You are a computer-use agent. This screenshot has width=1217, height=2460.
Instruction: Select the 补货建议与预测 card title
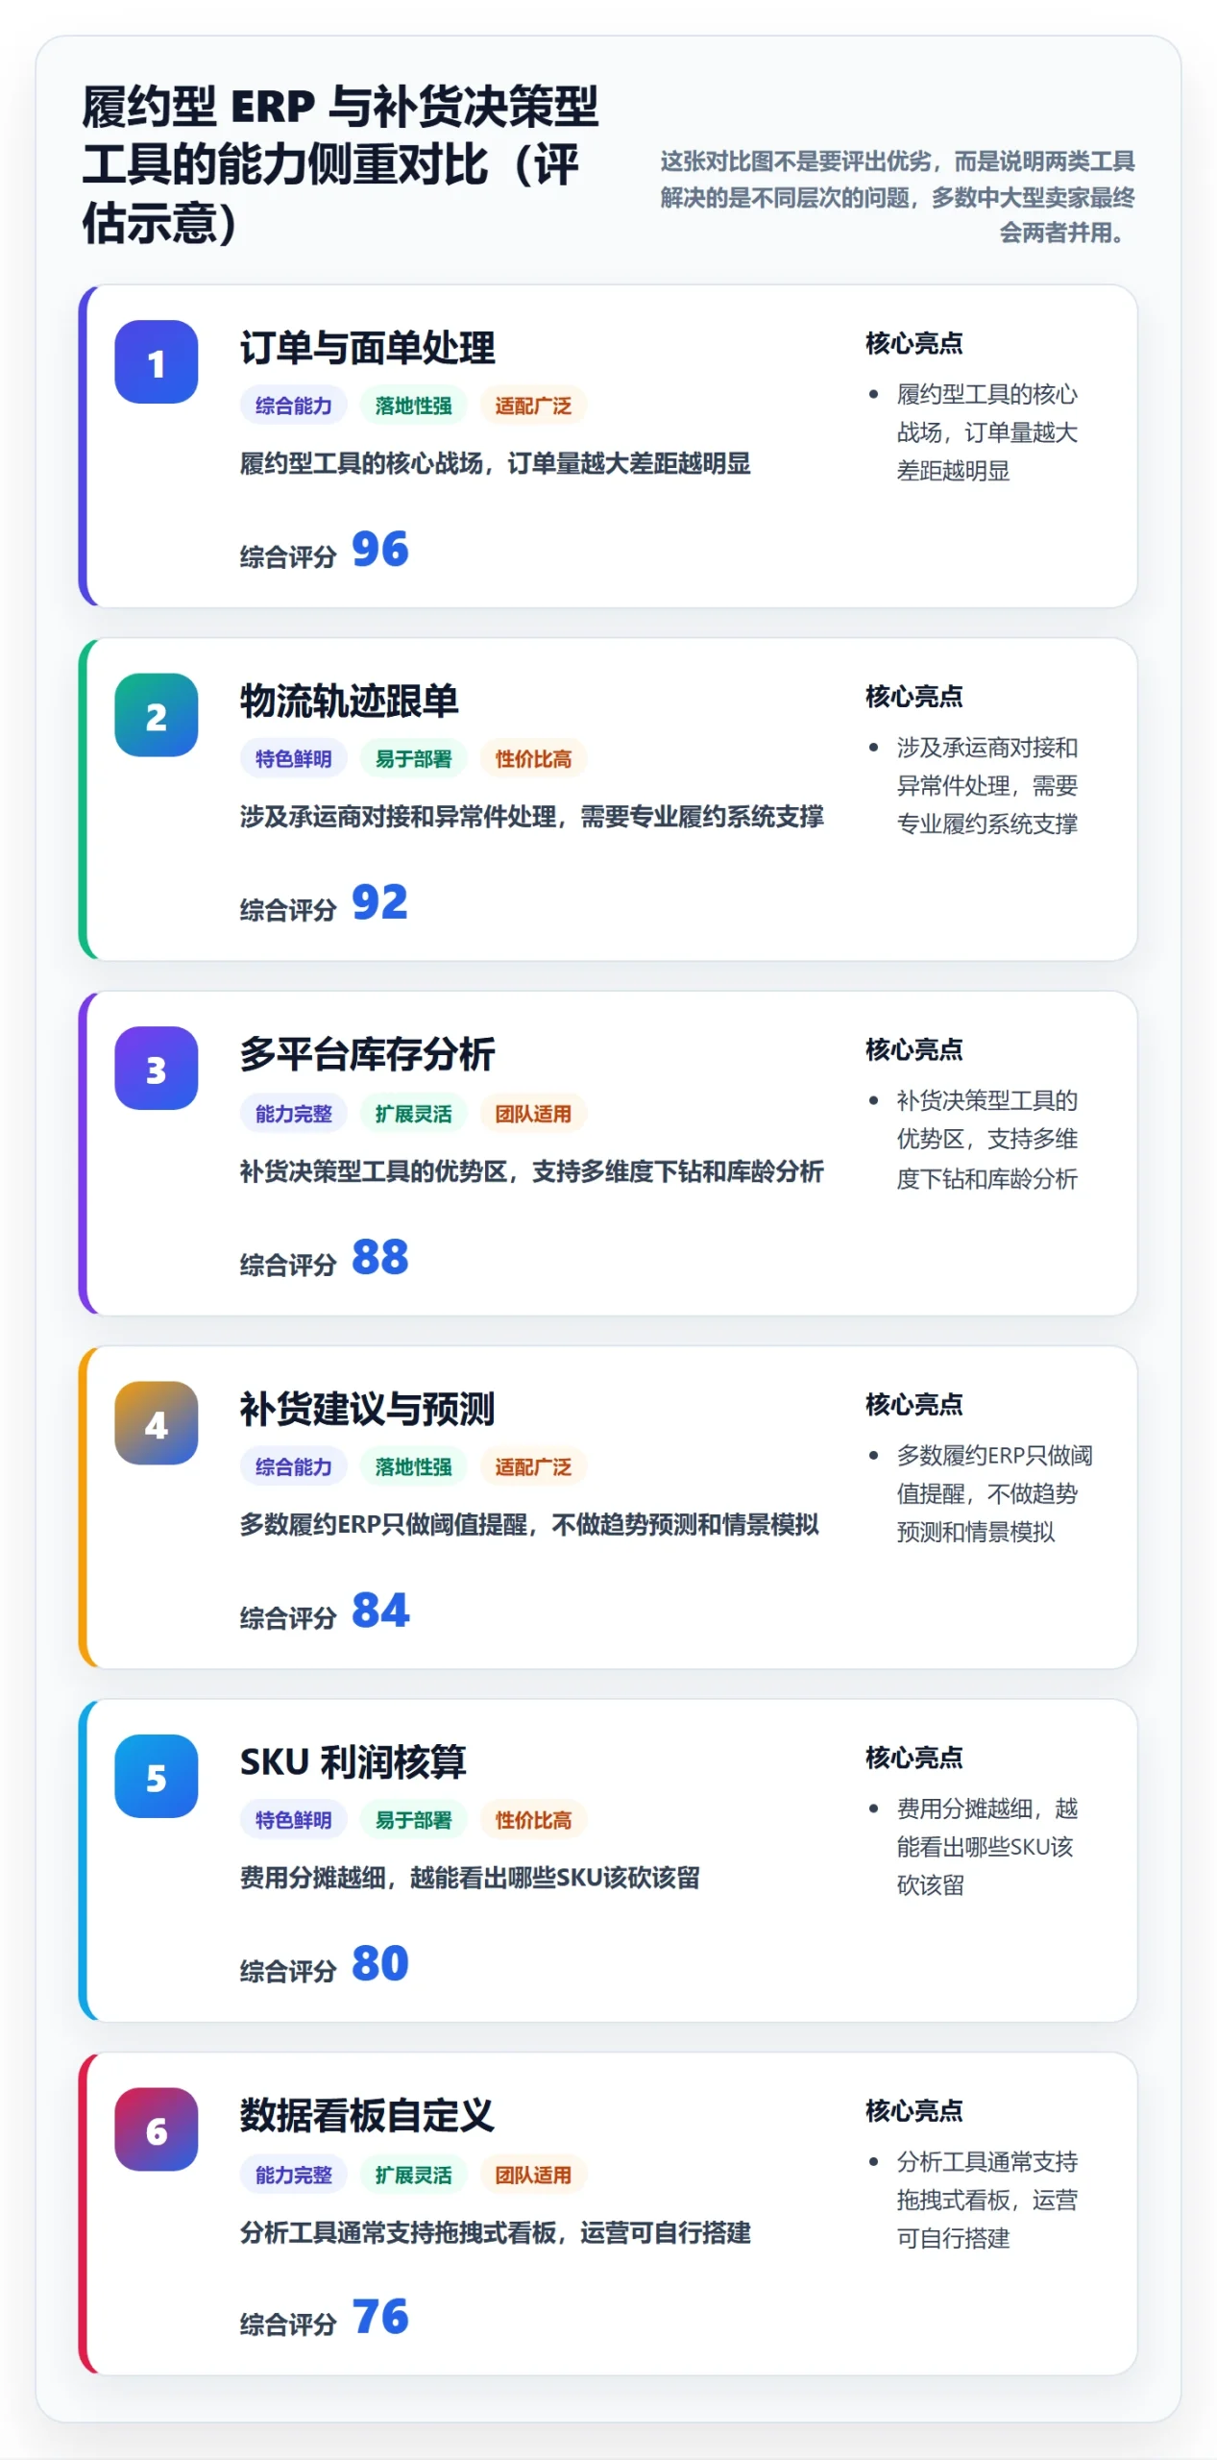click(367, 1409)
